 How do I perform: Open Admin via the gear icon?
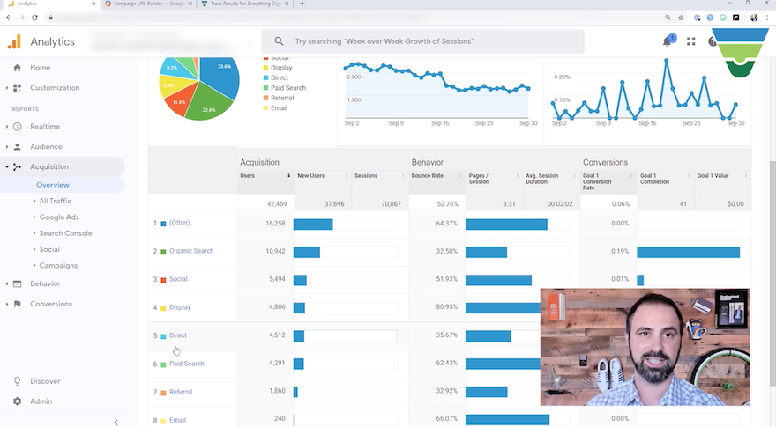18,401
